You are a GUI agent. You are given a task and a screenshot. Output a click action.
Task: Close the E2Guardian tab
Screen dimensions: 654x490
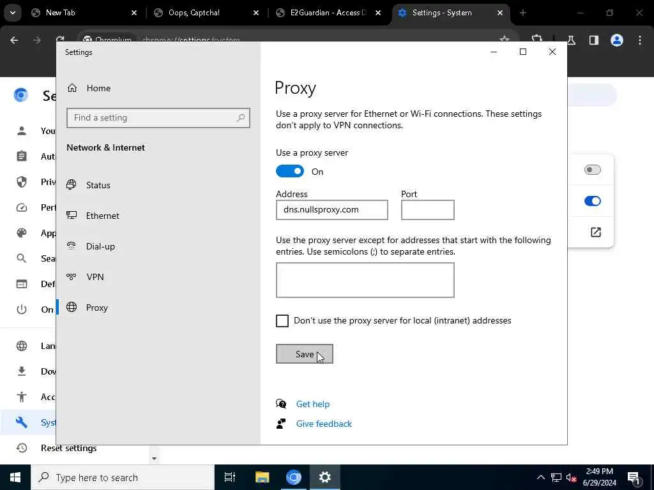[x=378, y=13]
